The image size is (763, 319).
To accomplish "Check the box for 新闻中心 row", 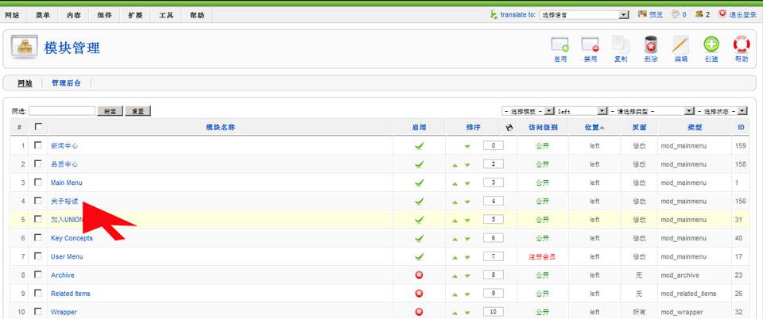I will pyautogui.click(x=38, y=145).
